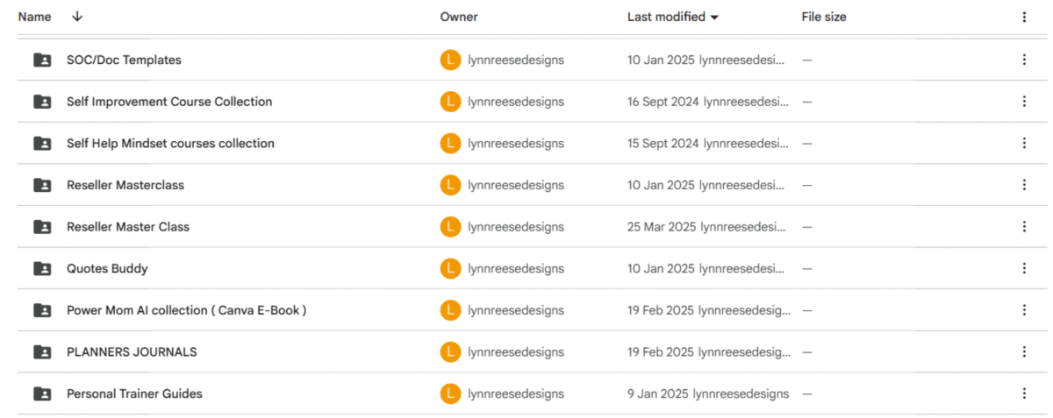
Task: Click the shared folder icon for Self Improvement Course Collection
Action: [x=41, y=102]
